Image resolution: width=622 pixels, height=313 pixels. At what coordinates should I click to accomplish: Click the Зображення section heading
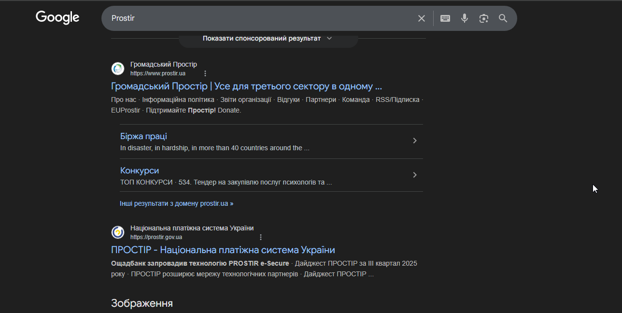(x=142, y=303)
